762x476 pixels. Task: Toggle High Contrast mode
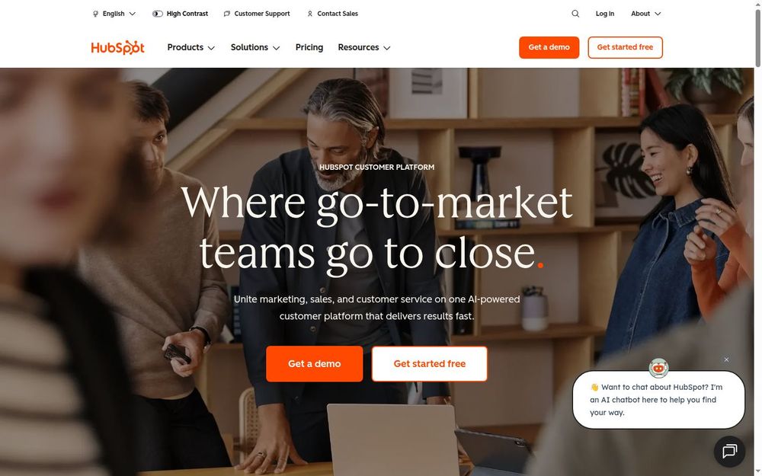181,14
